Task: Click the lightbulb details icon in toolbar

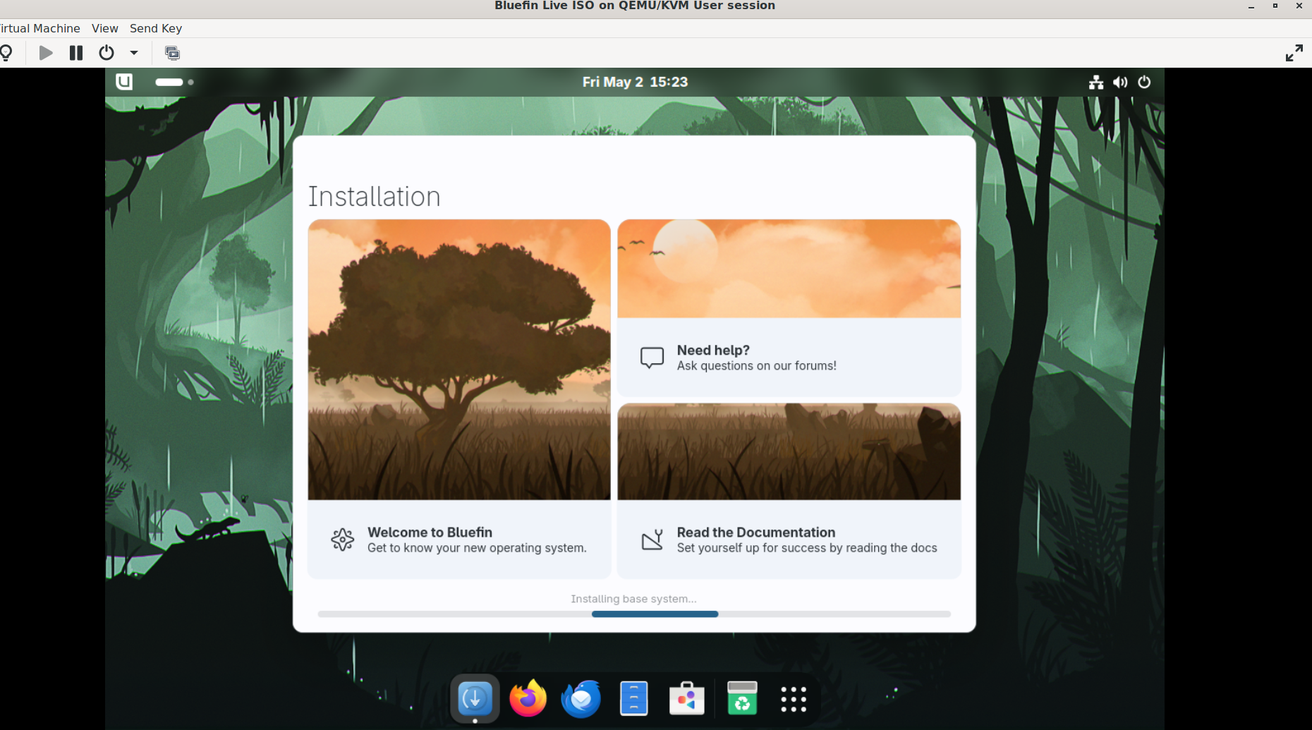Action: (x=6, y=53)
